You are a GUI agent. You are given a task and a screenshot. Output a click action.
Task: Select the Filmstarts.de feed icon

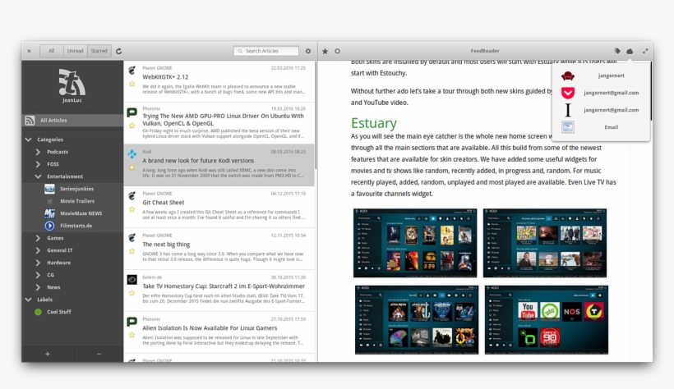coord(49,226)
